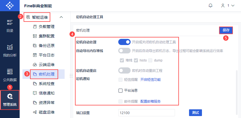Click the notification bell icon
Image resolution: width=241 pixels, height=118 pixels.
(211, 6)
